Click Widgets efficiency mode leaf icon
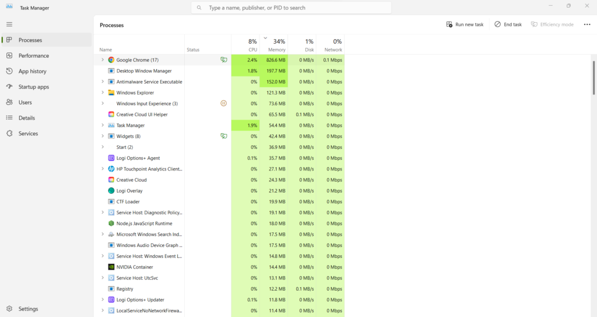This screenshot has height=317, width=597. coord(224,136)
